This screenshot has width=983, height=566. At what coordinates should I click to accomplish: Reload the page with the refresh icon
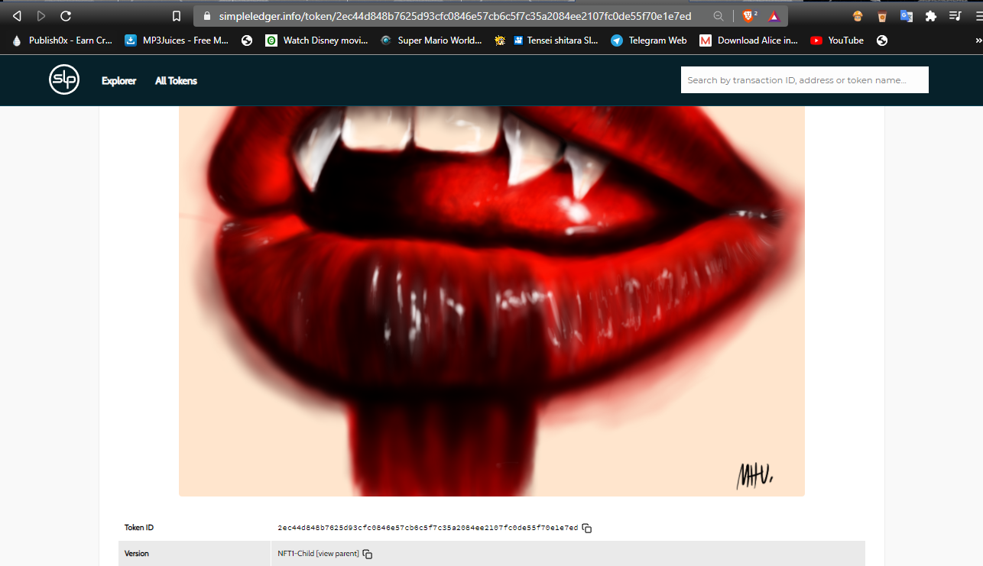pos(66,16)
